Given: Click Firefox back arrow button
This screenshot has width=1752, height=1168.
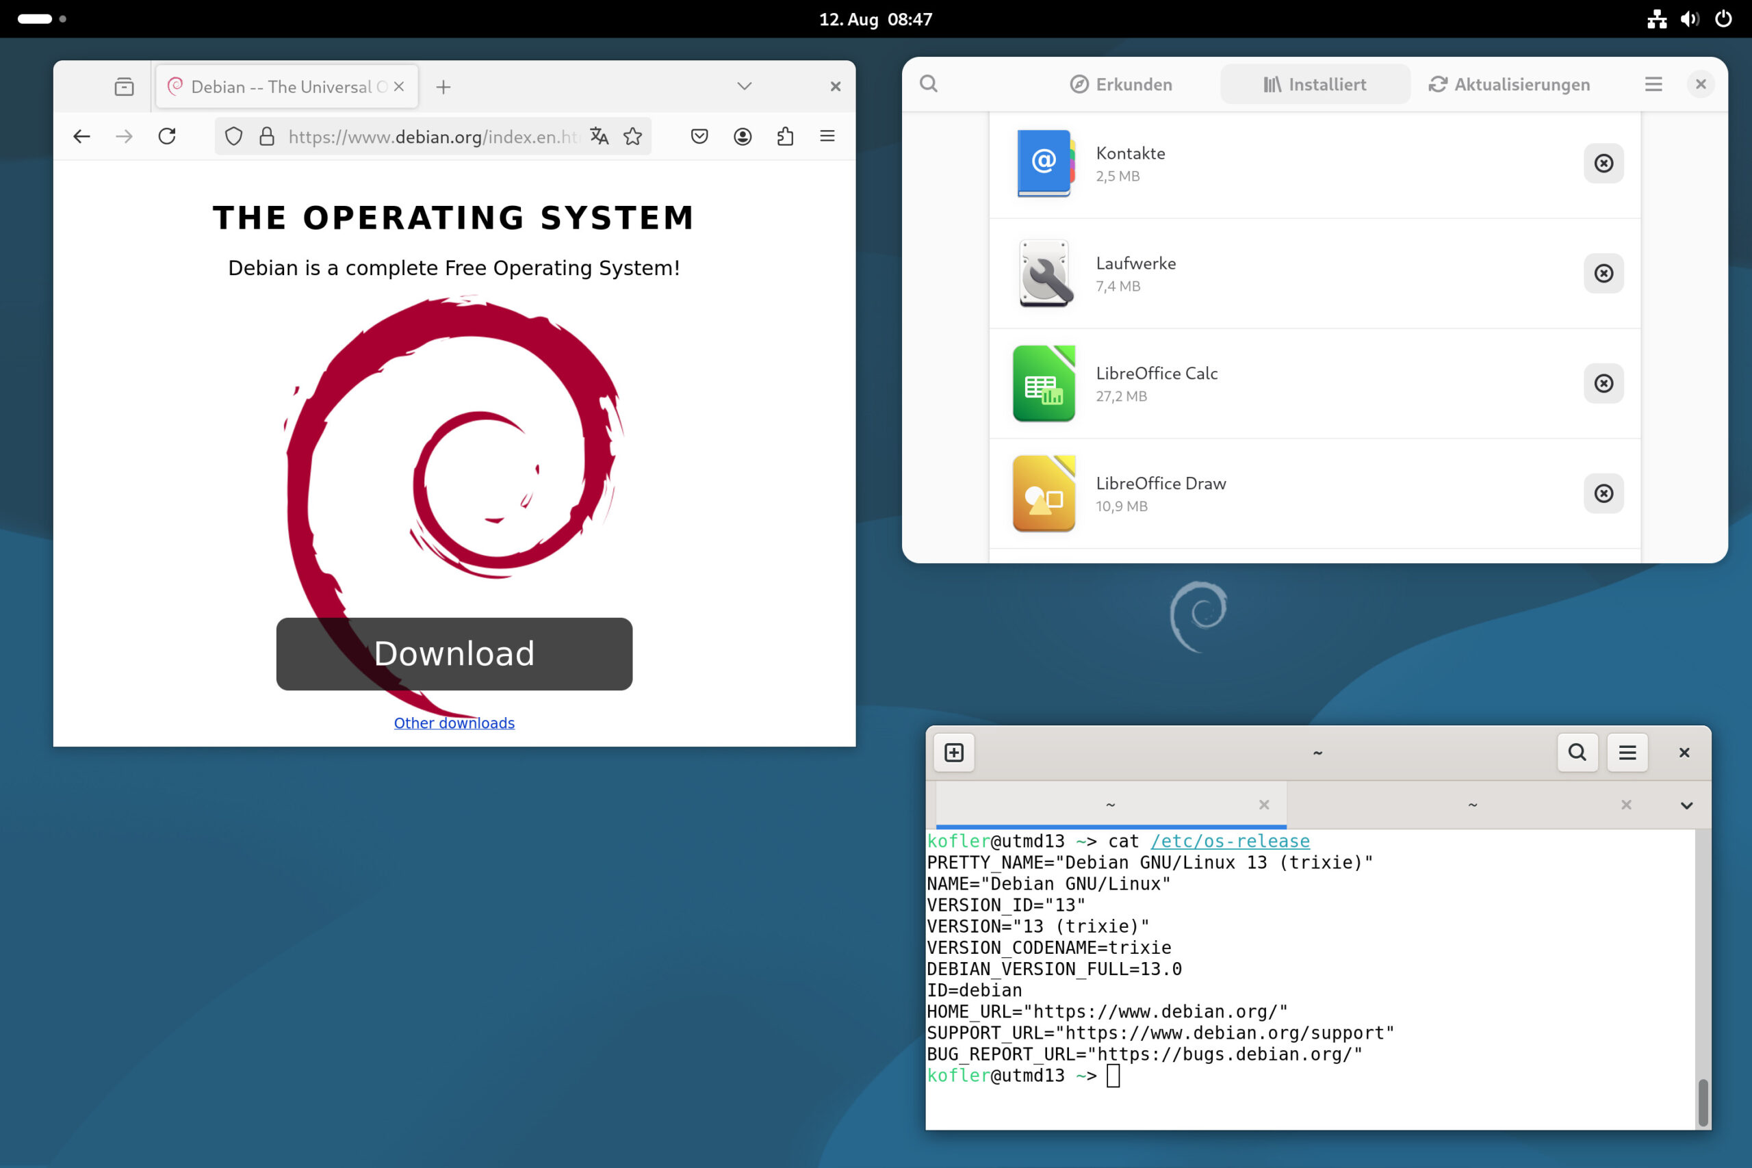Looking at the screenshot, I should click(x=82, y=136).
